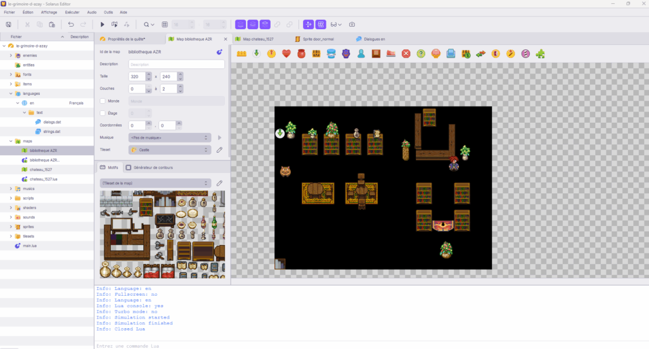Open the Générateur de contours tab
Viewport: 649px width, 349px height.
click(151, 168)
